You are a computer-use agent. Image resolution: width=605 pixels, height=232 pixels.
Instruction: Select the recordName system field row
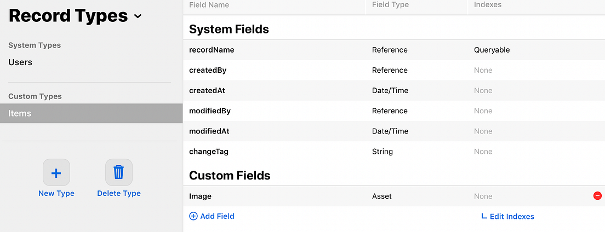(212, 50)
